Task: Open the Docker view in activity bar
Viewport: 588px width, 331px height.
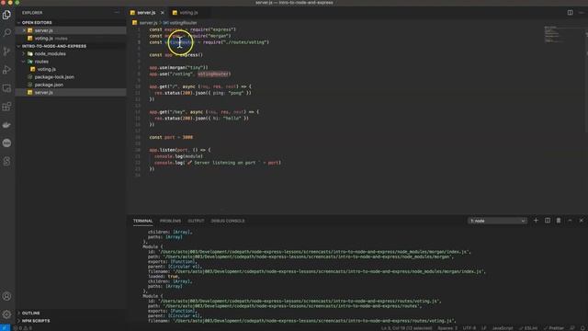Action: pyautogui.click(x=6, y=125)
